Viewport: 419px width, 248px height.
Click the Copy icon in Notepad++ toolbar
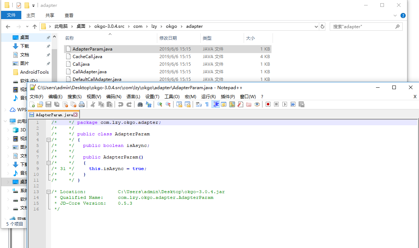coord(101,104)
